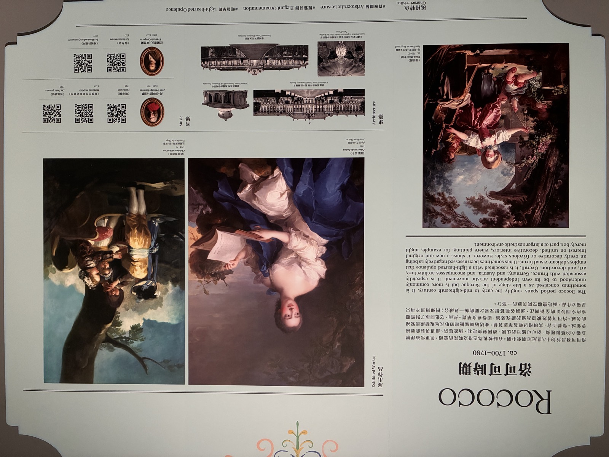Click the Blind Man's Buff caption text
Image resolution: width=609 pixels, height=457 pixels.
click(408, 53)
